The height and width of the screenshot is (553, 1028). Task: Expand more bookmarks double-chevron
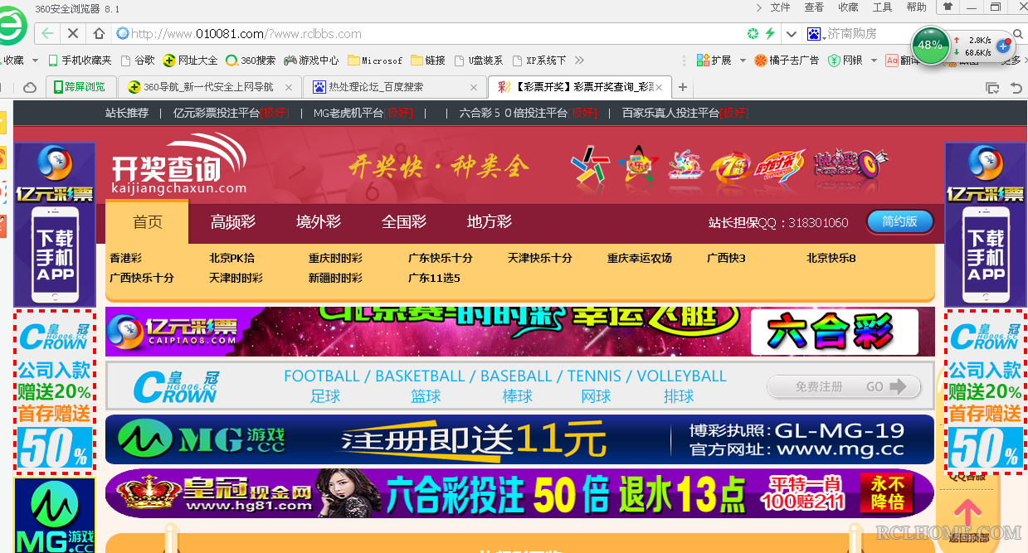click(579, 61)
